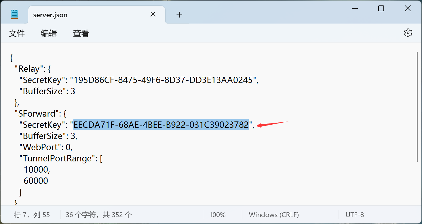Viewport: 422px width, 224px height.
Task: Click the Windows (CRLF) line ending indicator
Action: coord(274,215)
